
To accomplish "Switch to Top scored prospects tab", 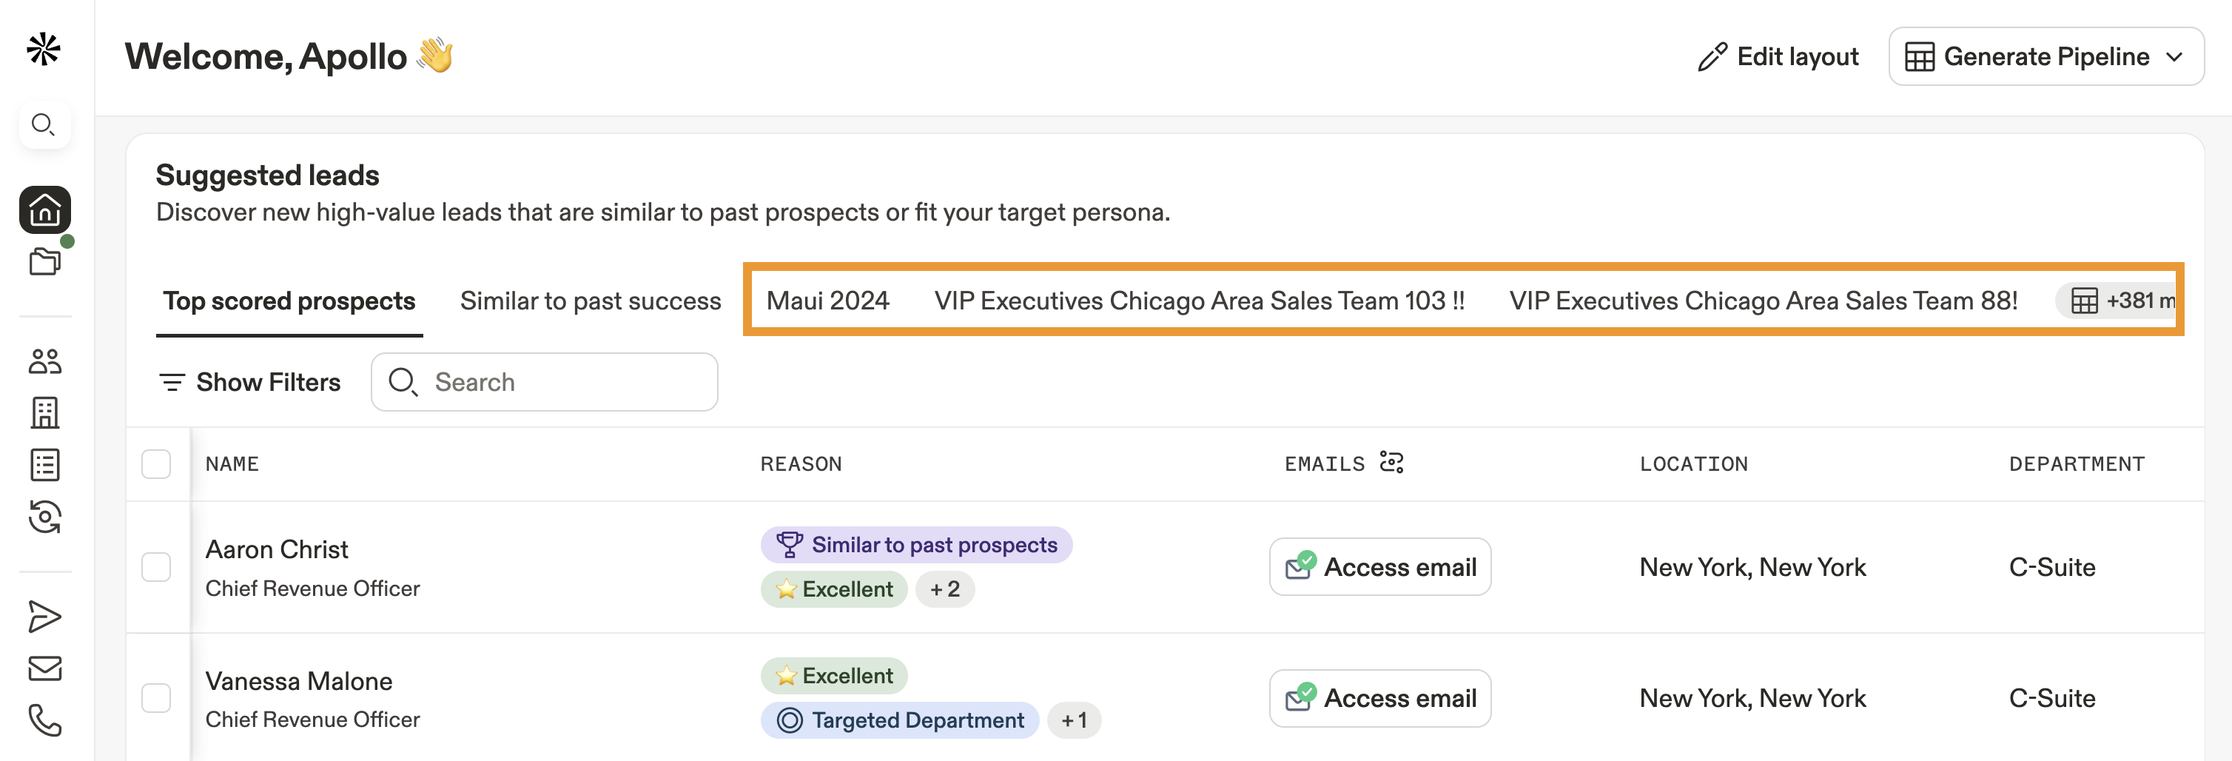I will [289, 301].
